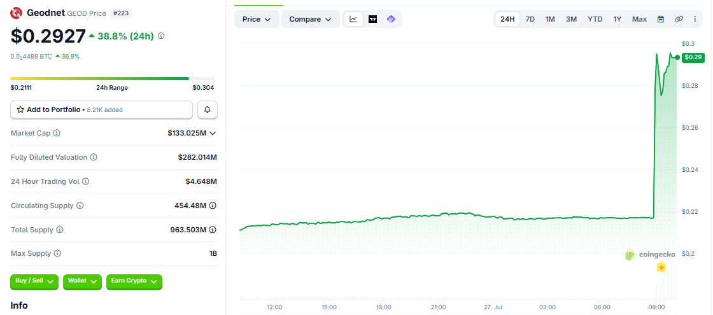Open calendar date range picker

pyautogui.click(x=661, y=19)
